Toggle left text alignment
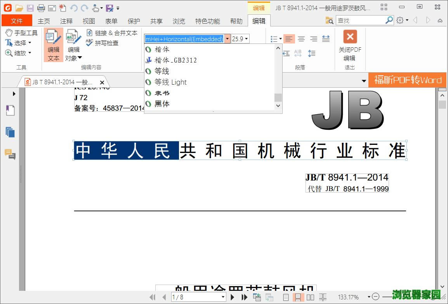 [x=289, y=39]
